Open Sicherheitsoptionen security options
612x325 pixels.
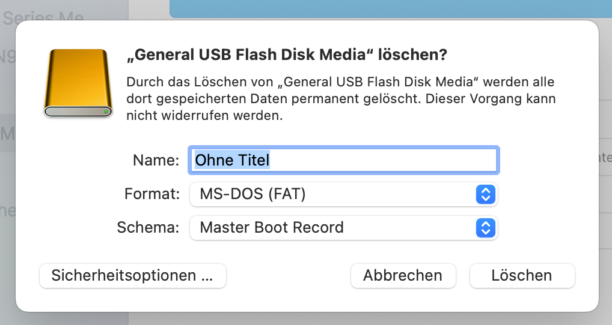click(x=132, y=276)
